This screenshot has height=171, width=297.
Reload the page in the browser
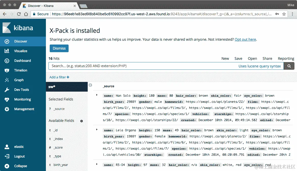19,14
